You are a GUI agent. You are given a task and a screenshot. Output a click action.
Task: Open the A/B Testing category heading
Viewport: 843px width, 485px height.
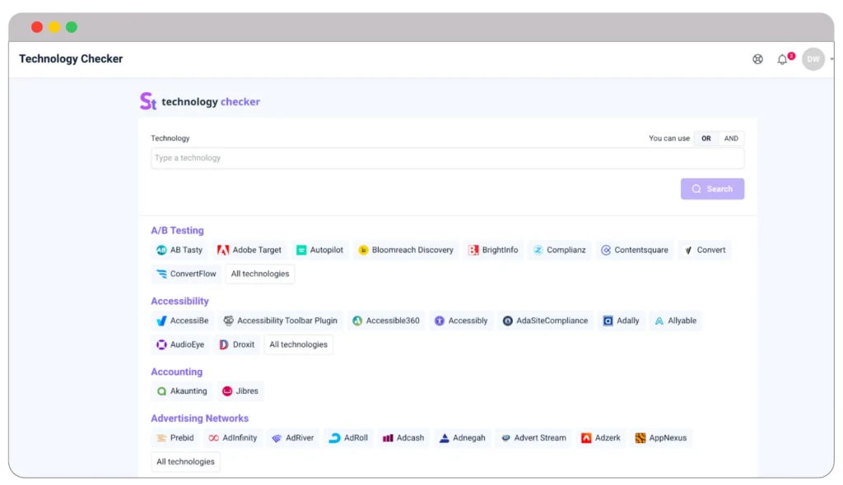pos(177,230)
